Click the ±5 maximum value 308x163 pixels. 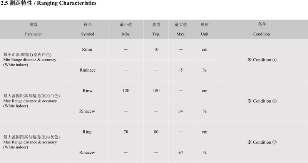181,70
